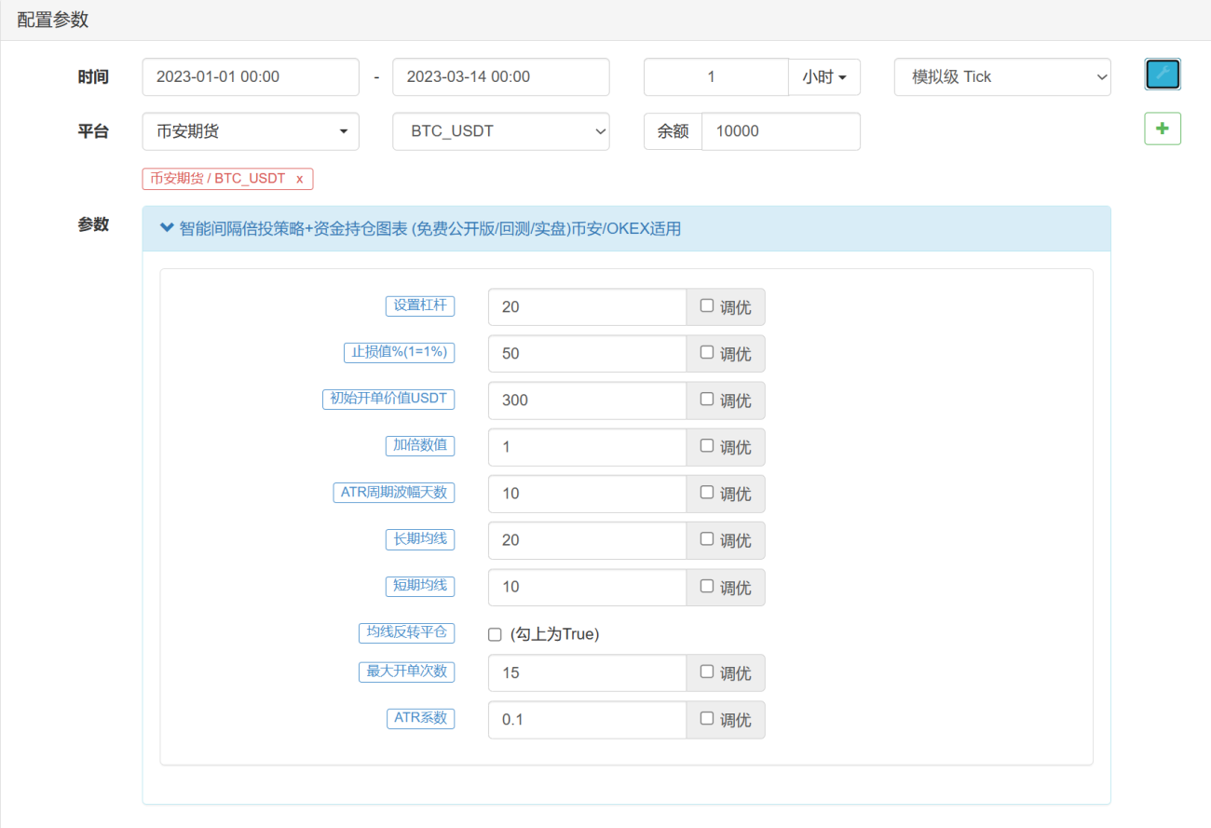1211x828 pixels.
Task: Click the 止损值% value field showing 50
Action: click(588, 354)
